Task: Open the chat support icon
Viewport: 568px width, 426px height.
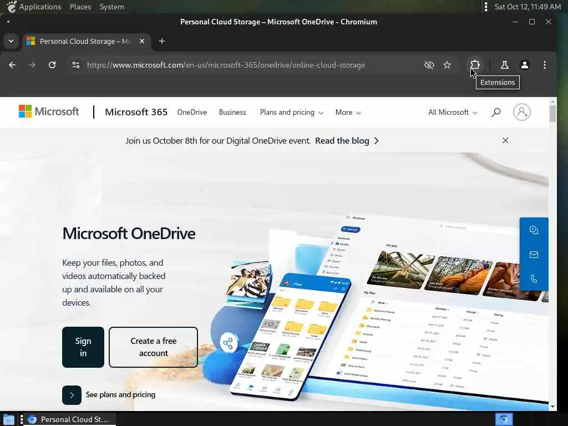Action: click(x=534, y=230)
